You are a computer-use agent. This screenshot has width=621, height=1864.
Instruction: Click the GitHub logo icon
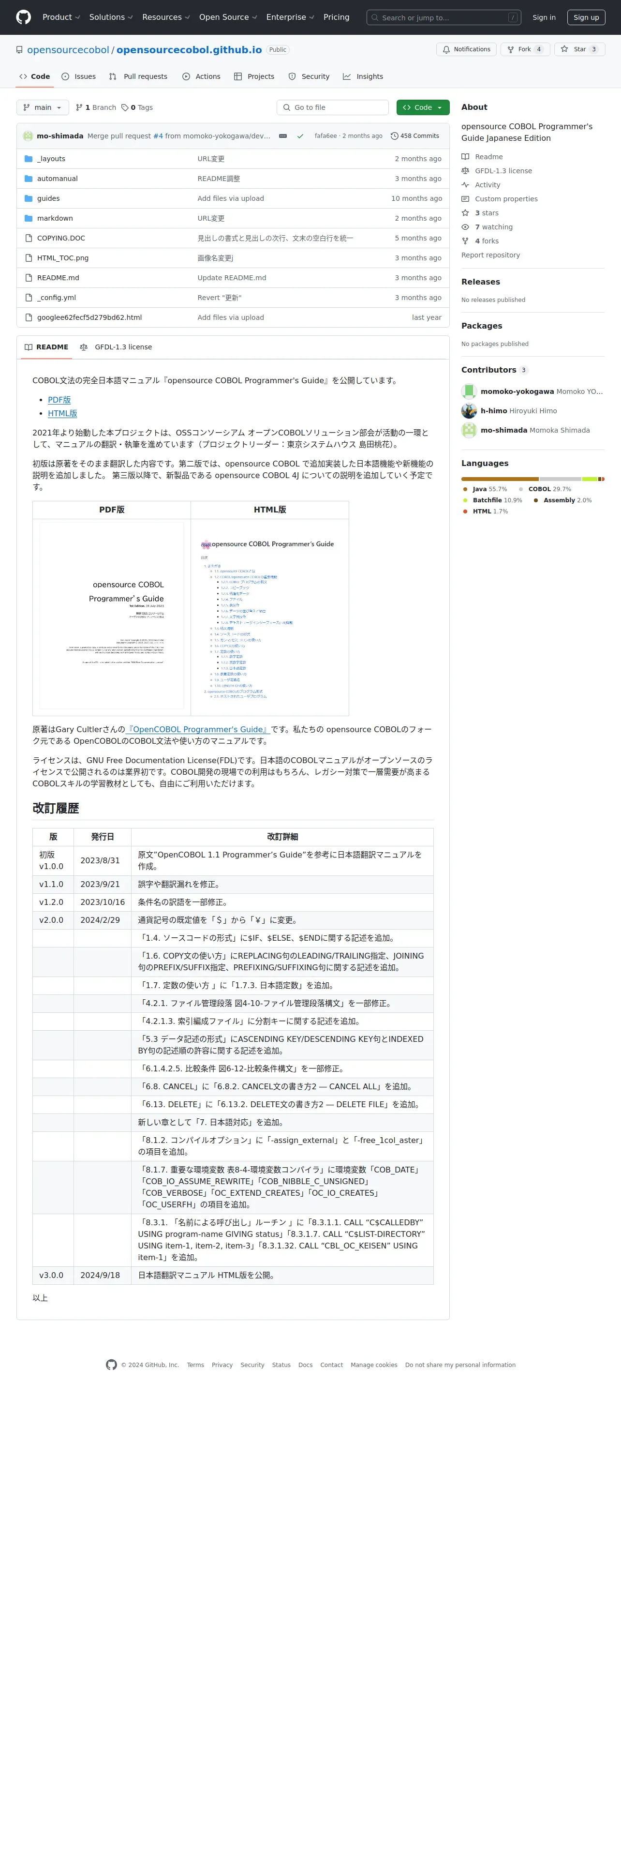click(23, 17)
